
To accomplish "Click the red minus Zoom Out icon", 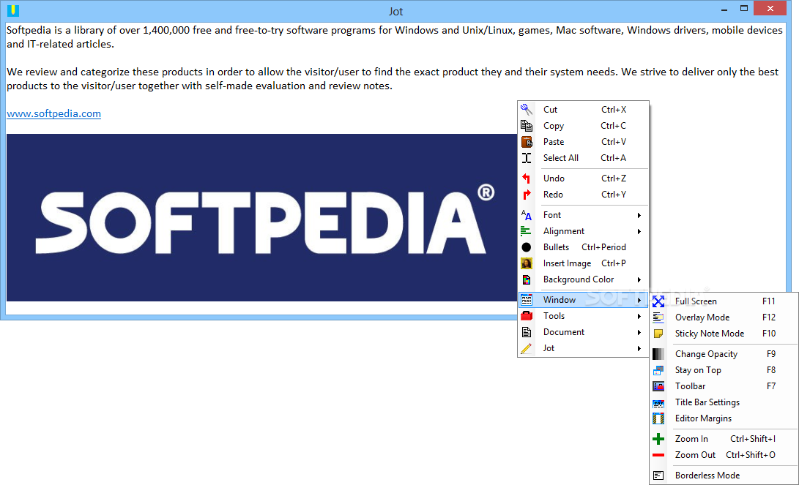I will pyautogui.click(x=658, y=455).
